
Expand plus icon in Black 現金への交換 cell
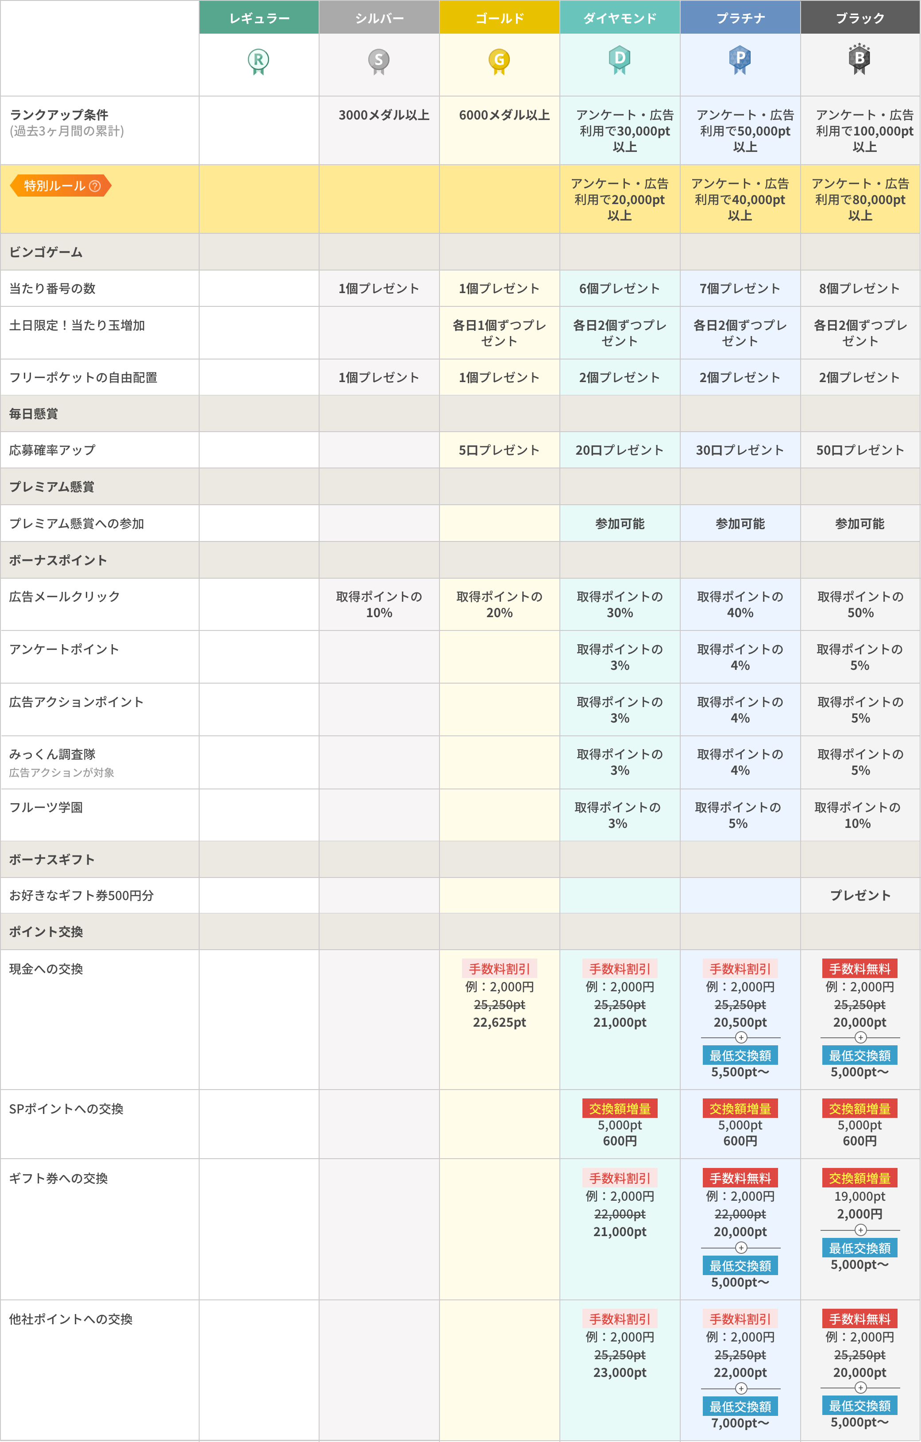860,1037
